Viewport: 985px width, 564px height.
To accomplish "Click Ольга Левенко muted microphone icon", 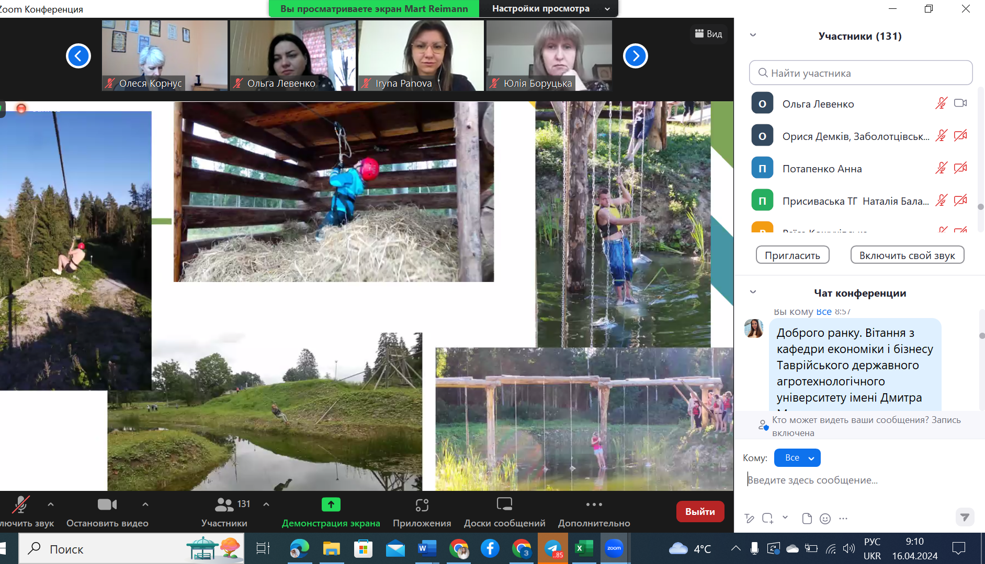I will tap(941, 103).
